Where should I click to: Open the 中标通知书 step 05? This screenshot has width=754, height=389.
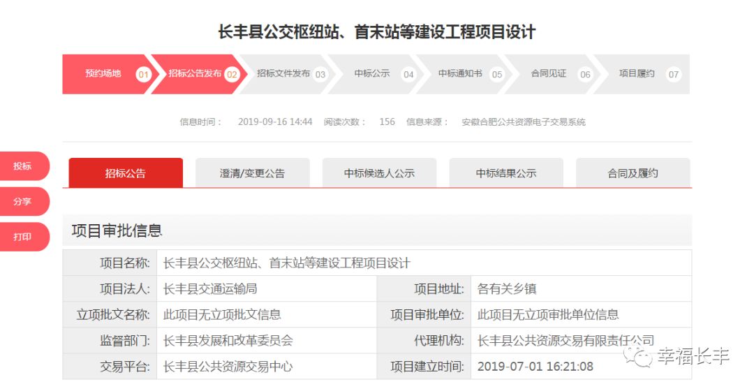pos(466,74)
